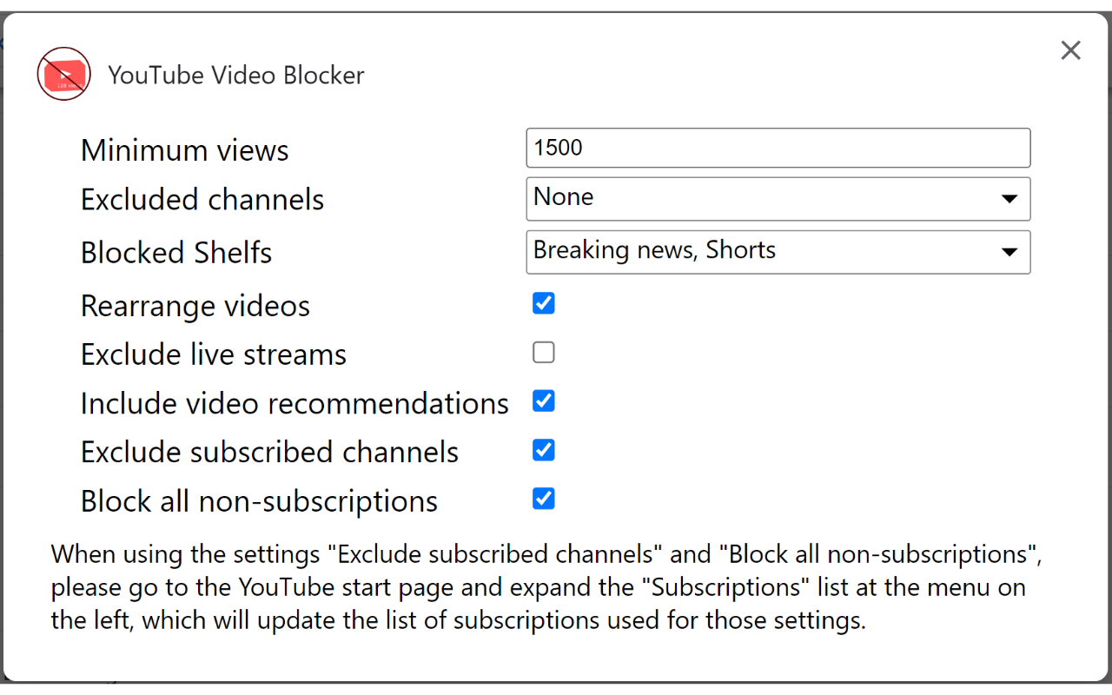Click the Minimum views input field

778,148
